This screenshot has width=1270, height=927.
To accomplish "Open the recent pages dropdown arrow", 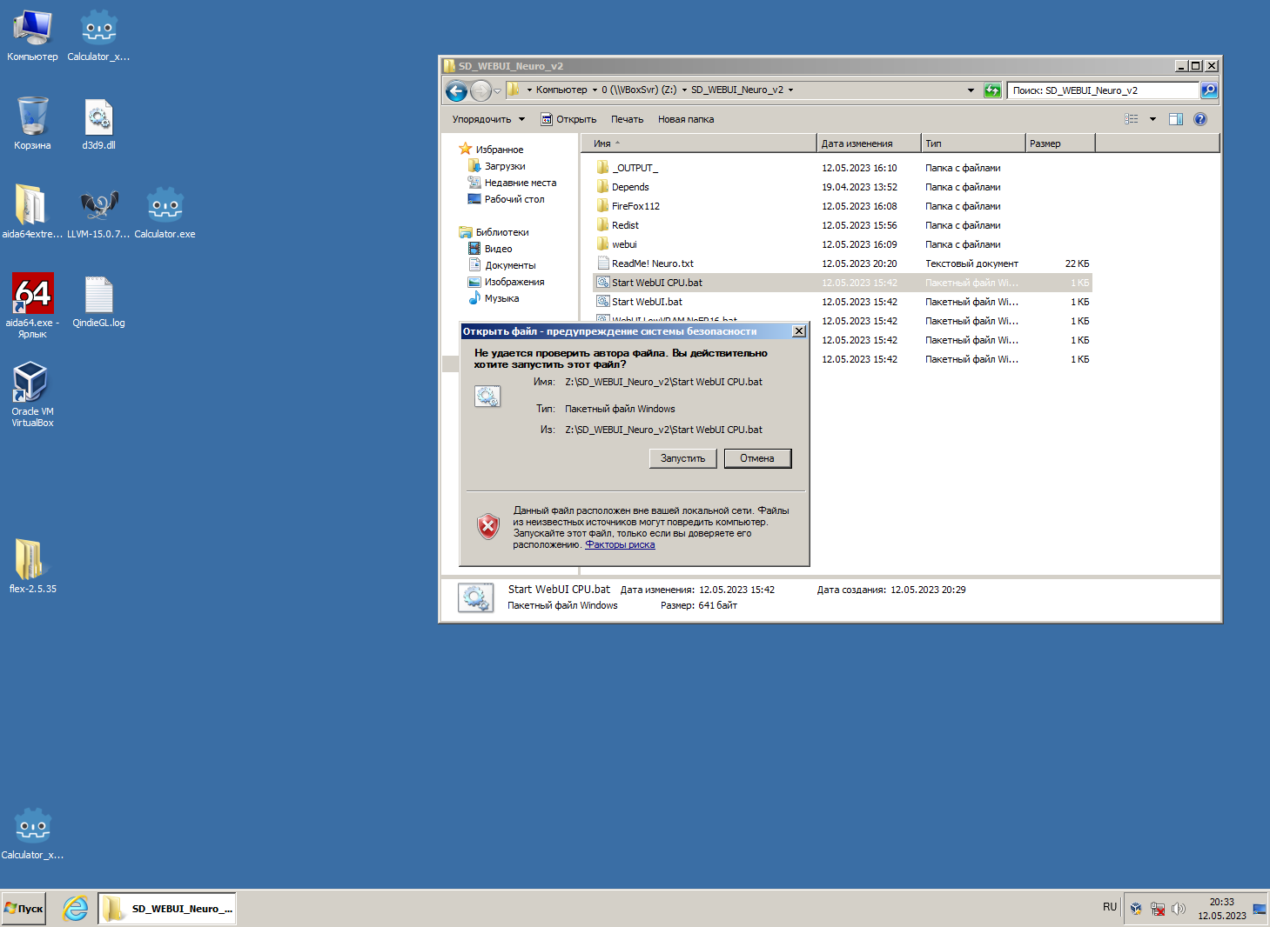I will pyautogui.click(x=498, y=90).
